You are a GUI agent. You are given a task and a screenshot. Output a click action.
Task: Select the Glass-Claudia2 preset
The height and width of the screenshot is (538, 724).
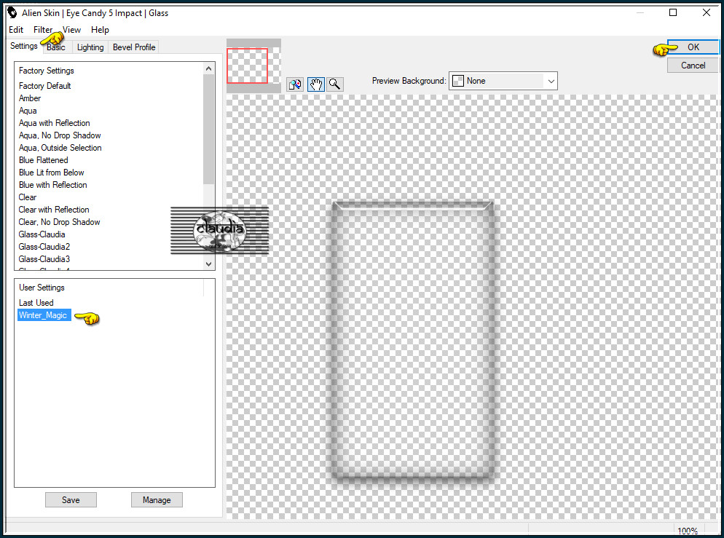pos(44,247)
